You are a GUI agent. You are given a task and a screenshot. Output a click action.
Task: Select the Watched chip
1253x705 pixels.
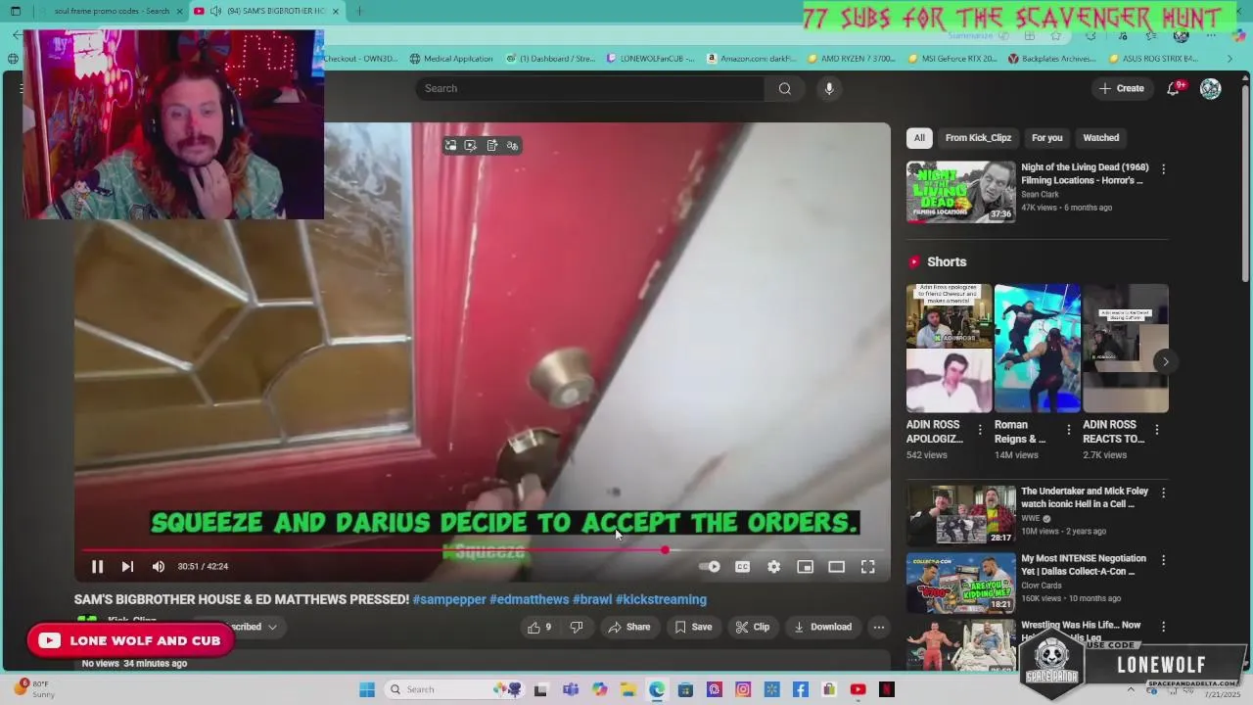(x=1100, y=138)
